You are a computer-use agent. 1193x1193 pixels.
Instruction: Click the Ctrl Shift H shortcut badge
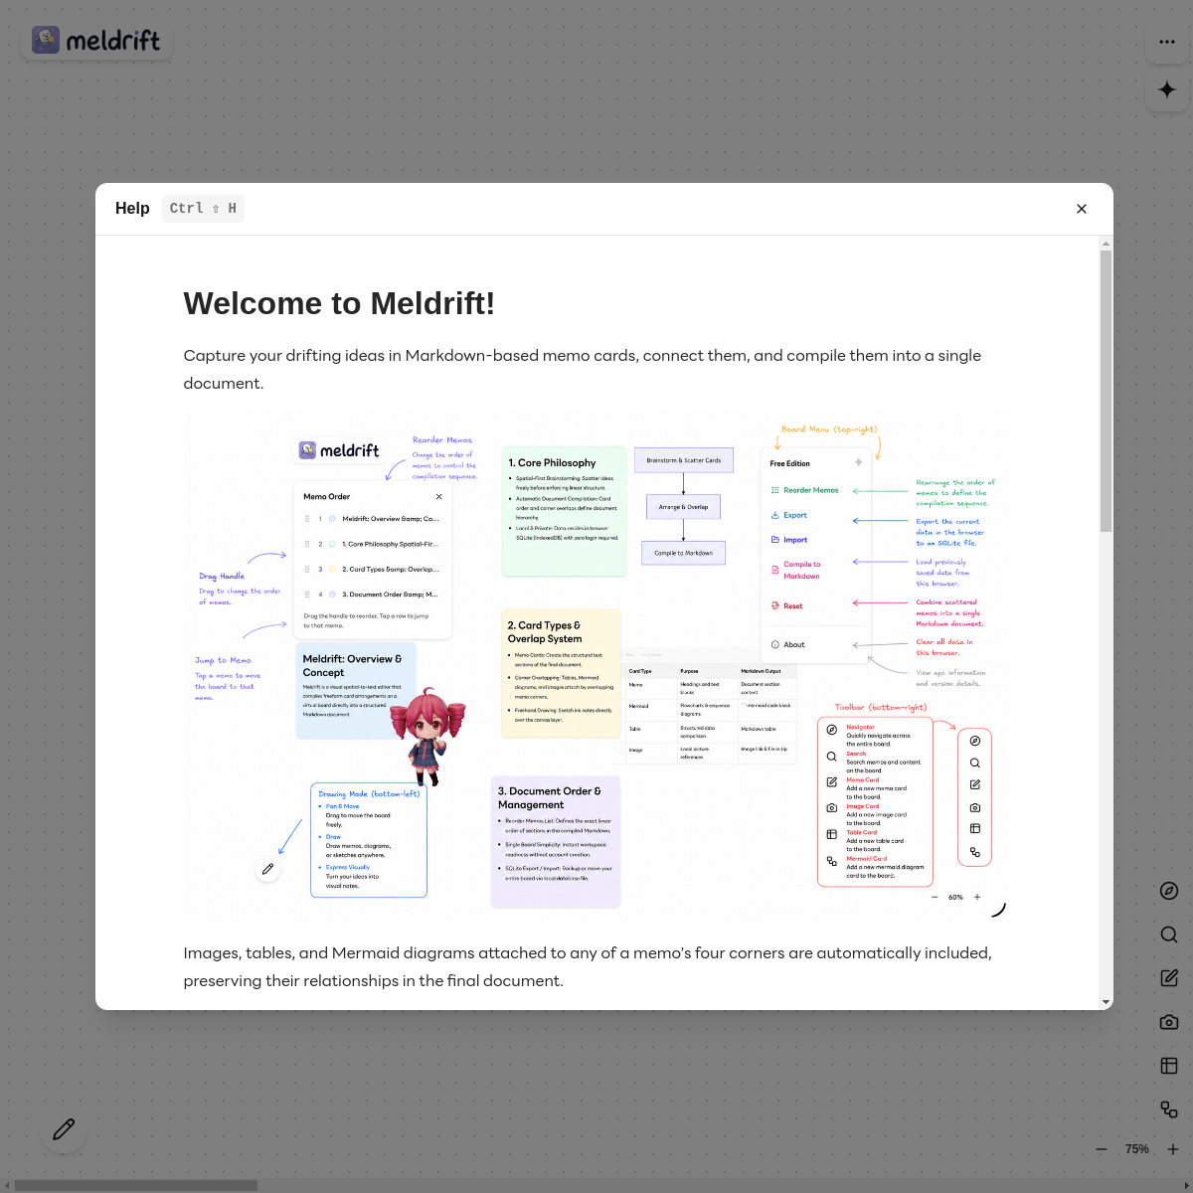click(203, 209)
